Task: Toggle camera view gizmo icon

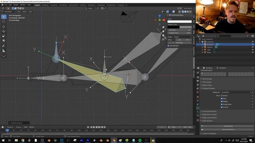Action: click(163, 35)
